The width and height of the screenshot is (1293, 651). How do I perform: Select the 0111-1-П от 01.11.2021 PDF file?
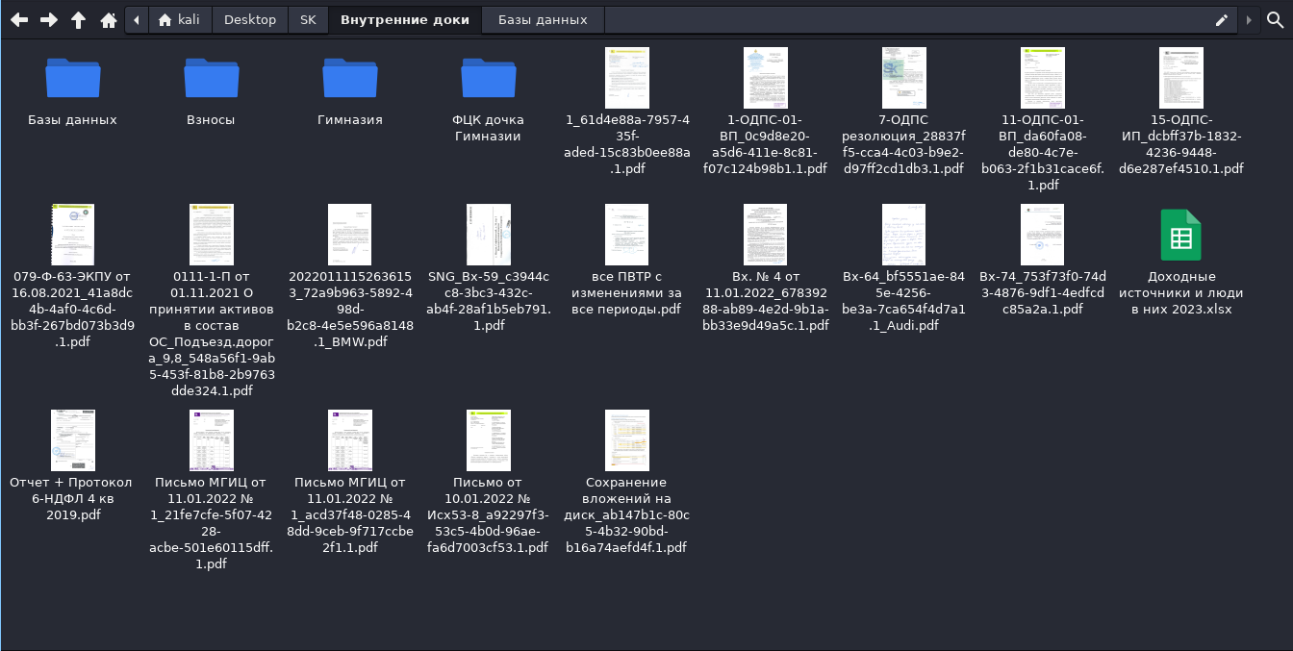coord(211,235)
